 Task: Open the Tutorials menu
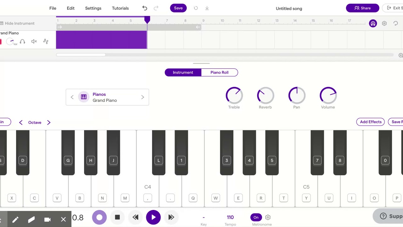click(120, 8)
